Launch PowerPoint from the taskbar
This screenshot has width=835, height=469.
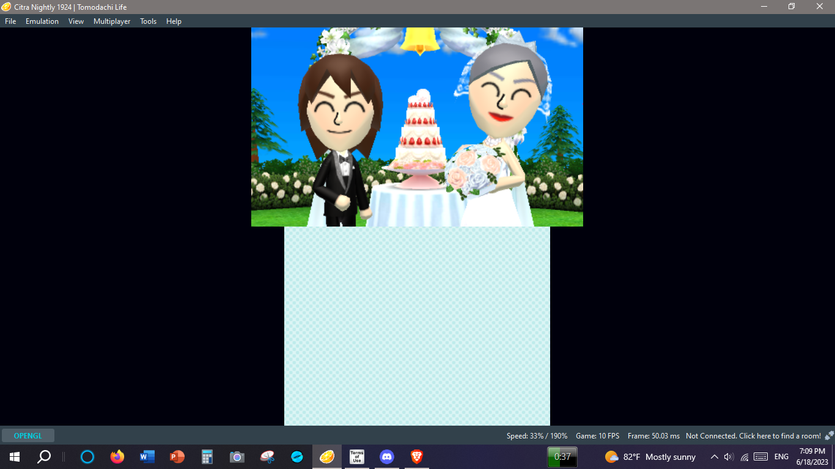[x=177, y=457]
